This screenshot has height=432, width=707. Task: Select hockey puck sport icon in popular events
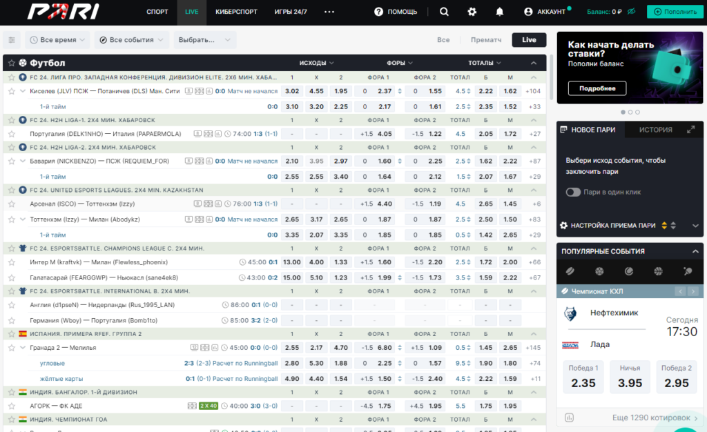point(570,271)
